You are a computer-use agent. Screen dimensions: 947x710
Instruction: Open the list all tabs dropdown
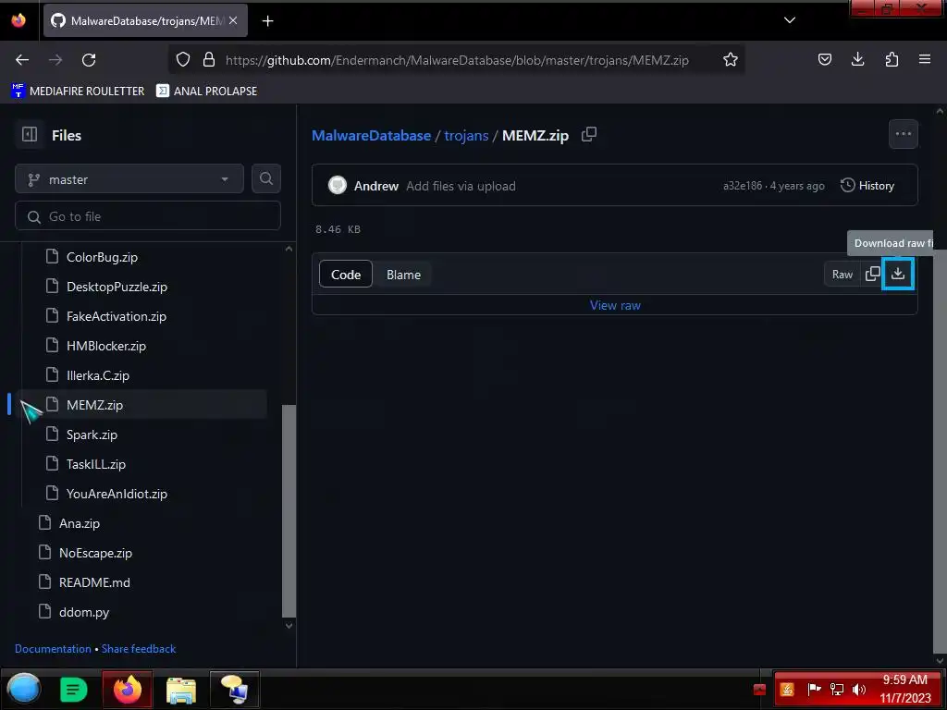(790, 20)
